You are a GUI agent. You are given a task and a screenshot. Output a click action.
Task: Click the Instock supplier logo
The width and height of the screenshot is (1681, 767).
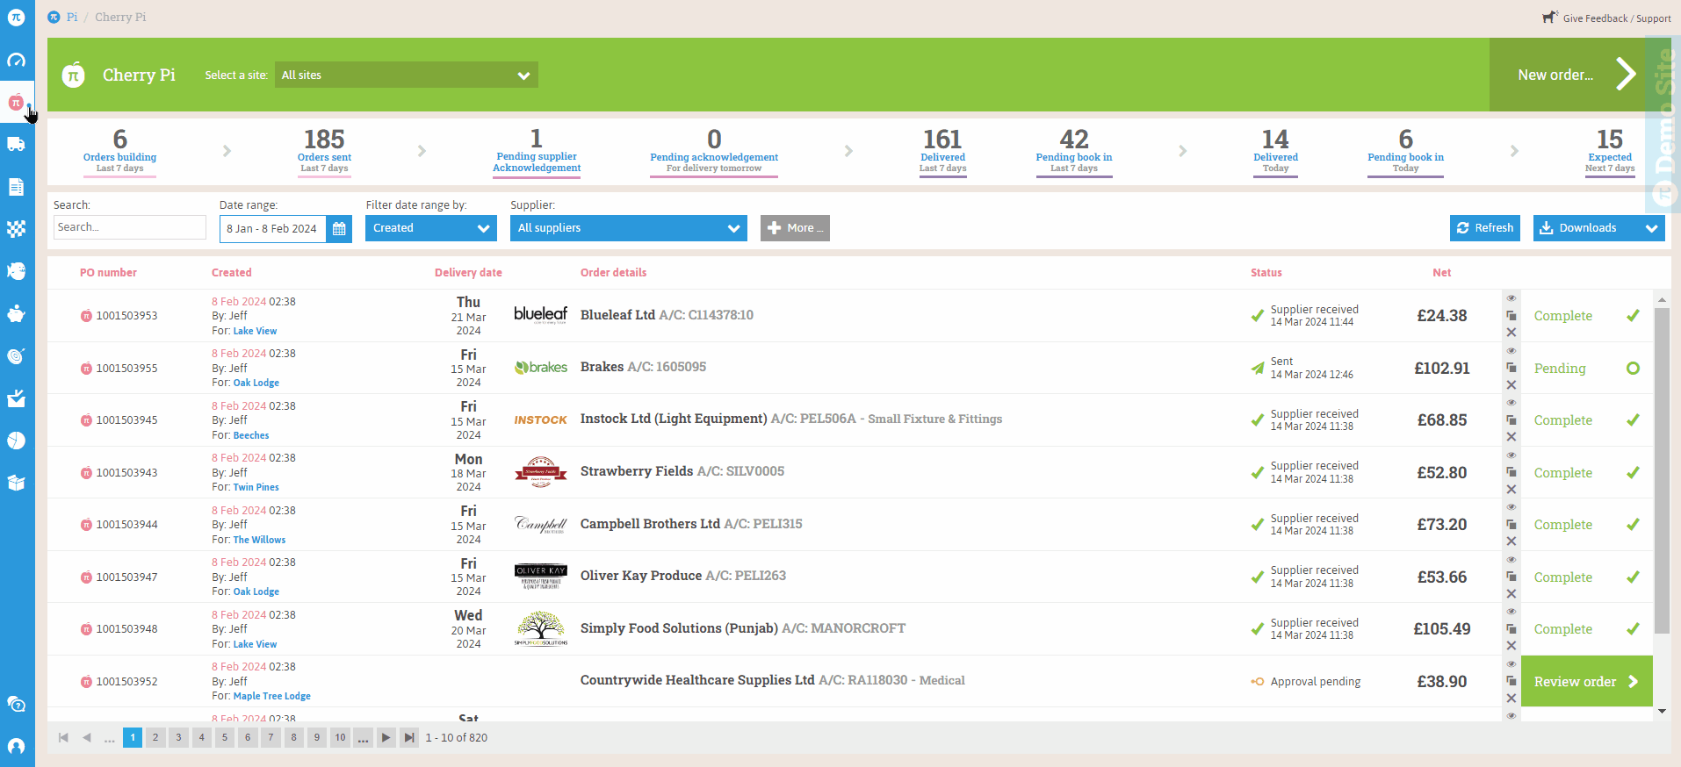point(541,420)
